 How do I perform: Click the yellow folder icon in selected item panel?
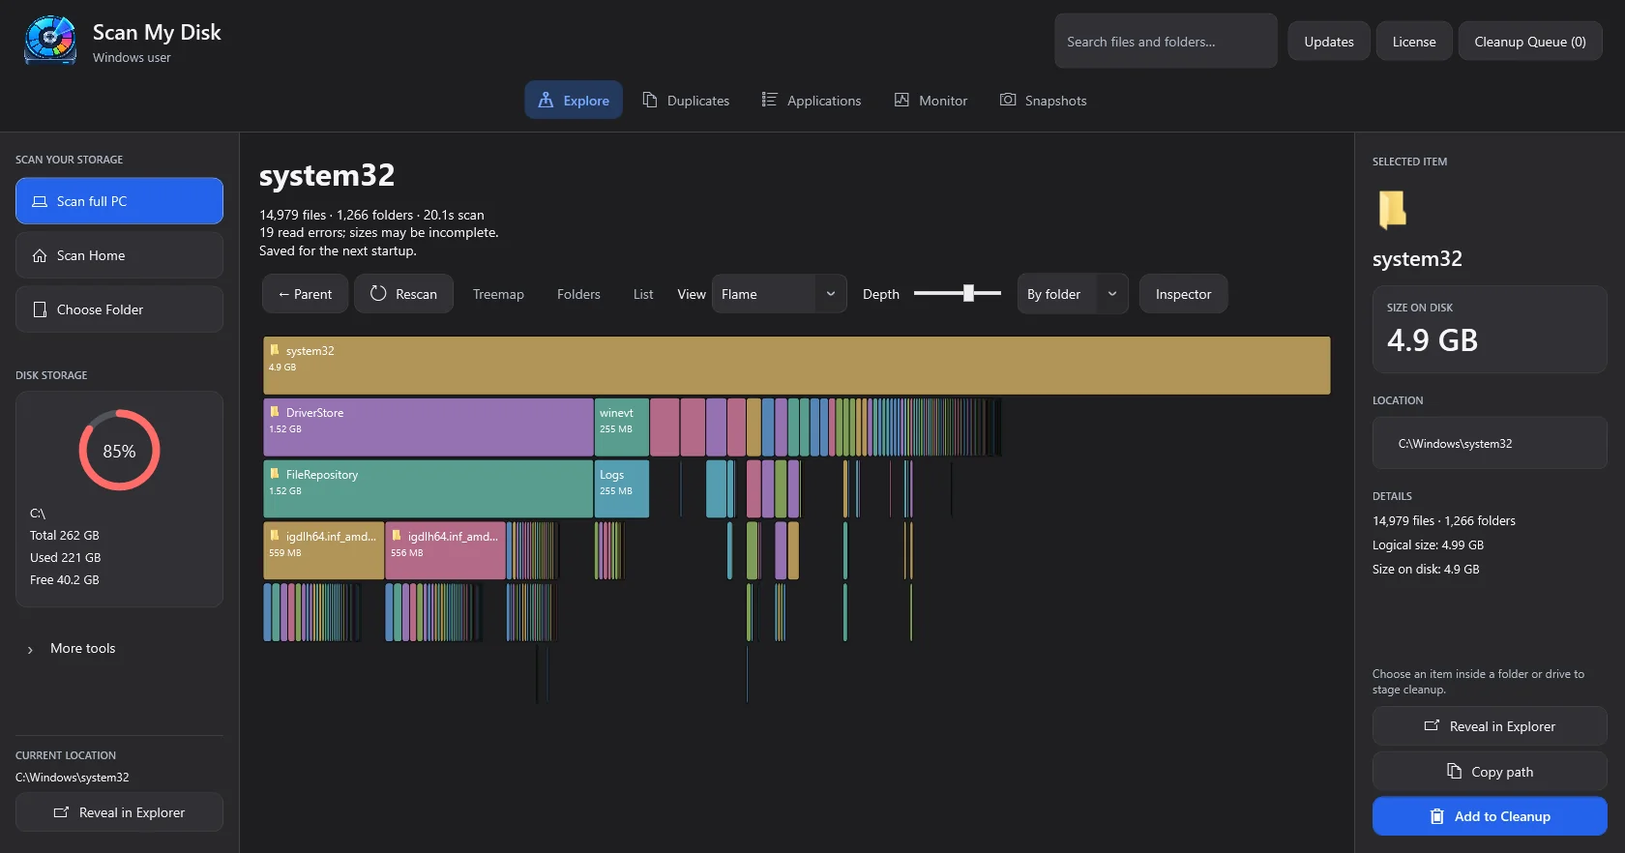pyautogui.click(x=1392, y=209)
